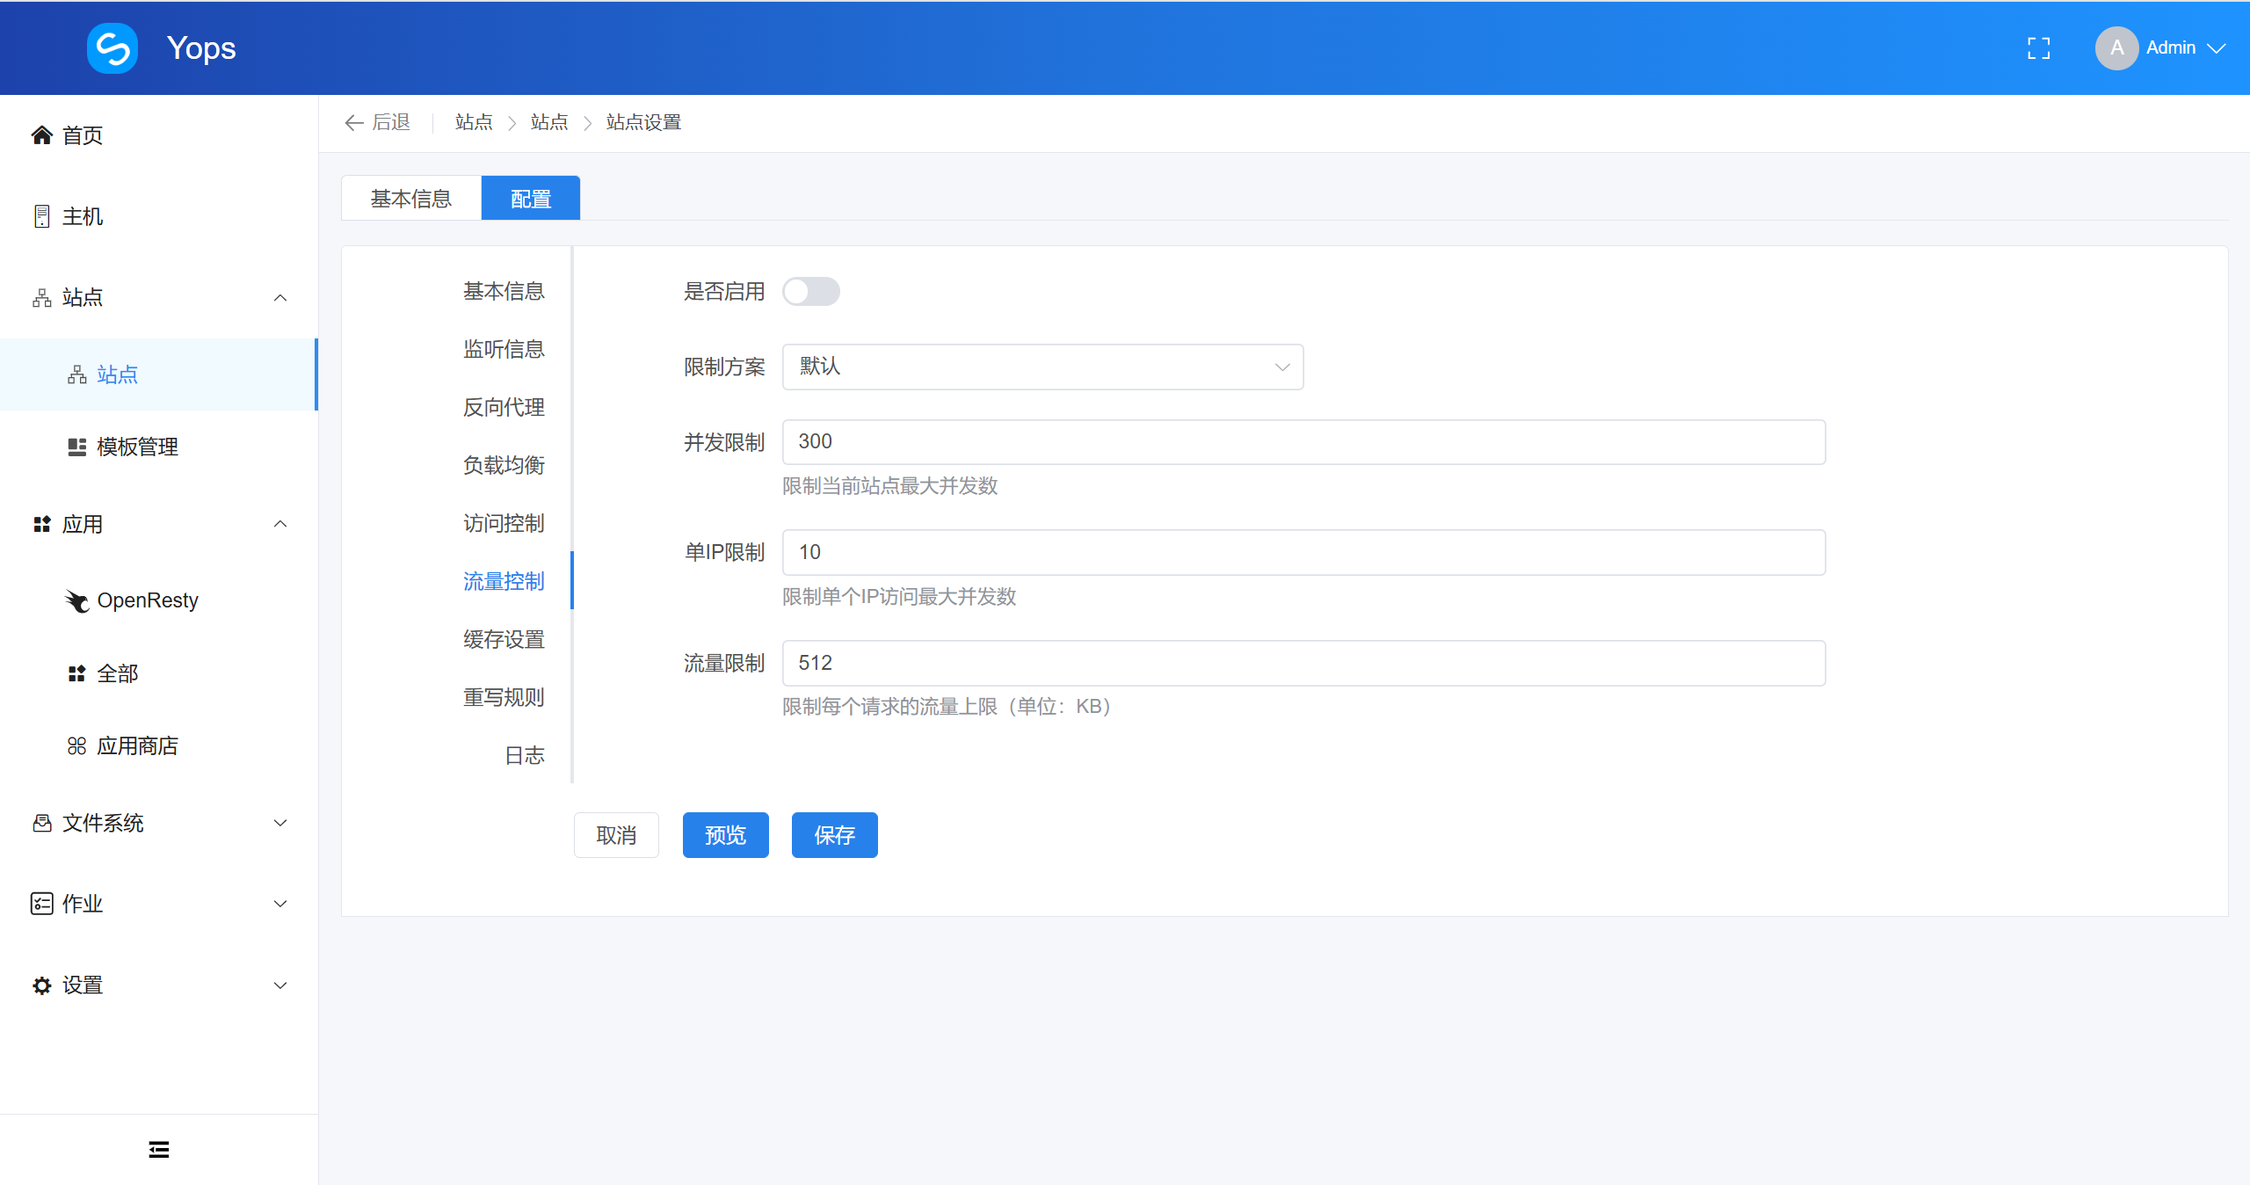Open OpenResty app in sidebar
Image resolution: width=2250 pixels, height=1185 pixels.
coord(147,600)
